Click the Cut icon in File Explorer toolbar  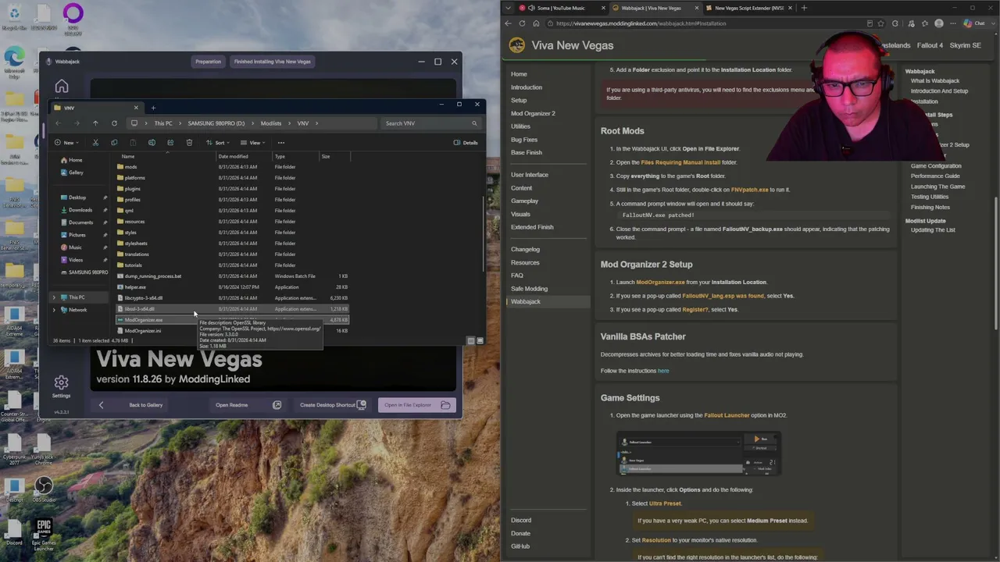tap(95, 143)
